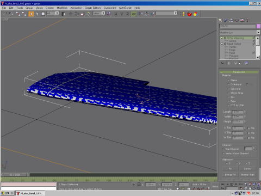
Task: Click the animation time slider handle
Action: 15,175
